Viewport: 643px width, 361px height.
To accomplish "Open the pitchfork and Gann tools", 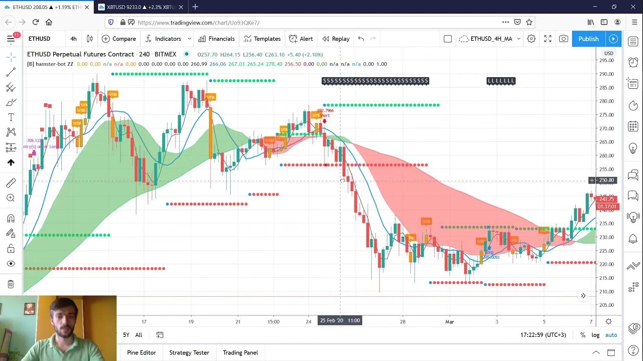I will coord(11,87).
